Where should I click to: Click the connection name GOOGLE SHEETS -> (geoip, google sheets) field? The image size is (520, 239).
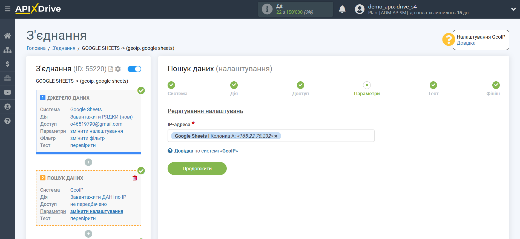coord(88,81)
